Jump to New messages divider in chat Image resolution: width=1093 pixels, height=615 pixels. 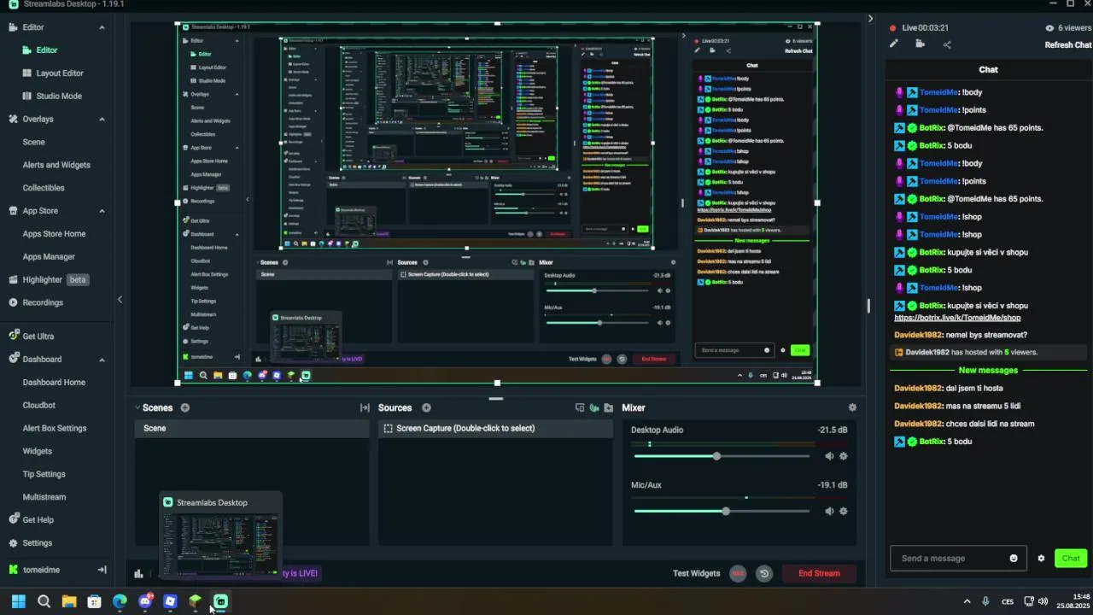click(x=988, y=371)
